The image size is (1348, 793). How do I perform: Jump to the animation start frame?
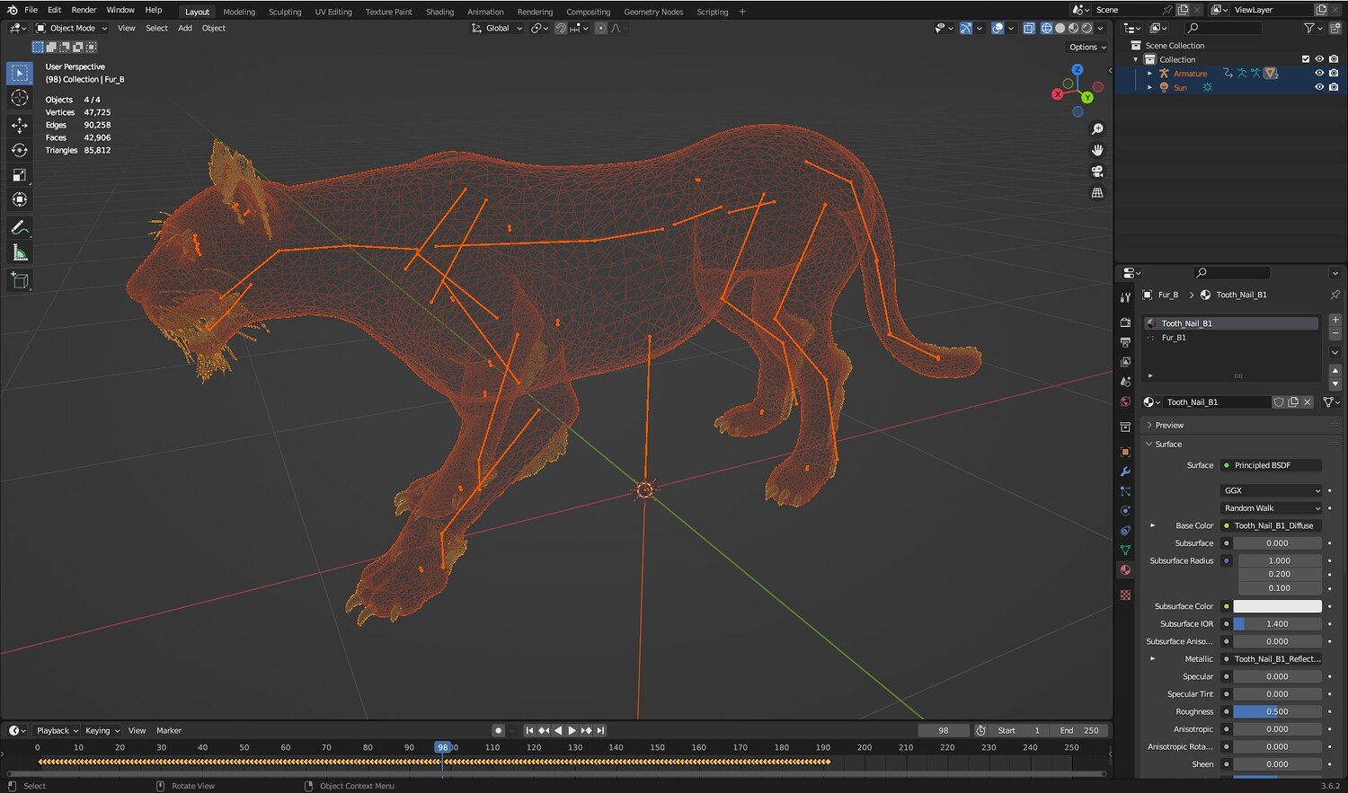pyautogui.click(x=529, y=730)
